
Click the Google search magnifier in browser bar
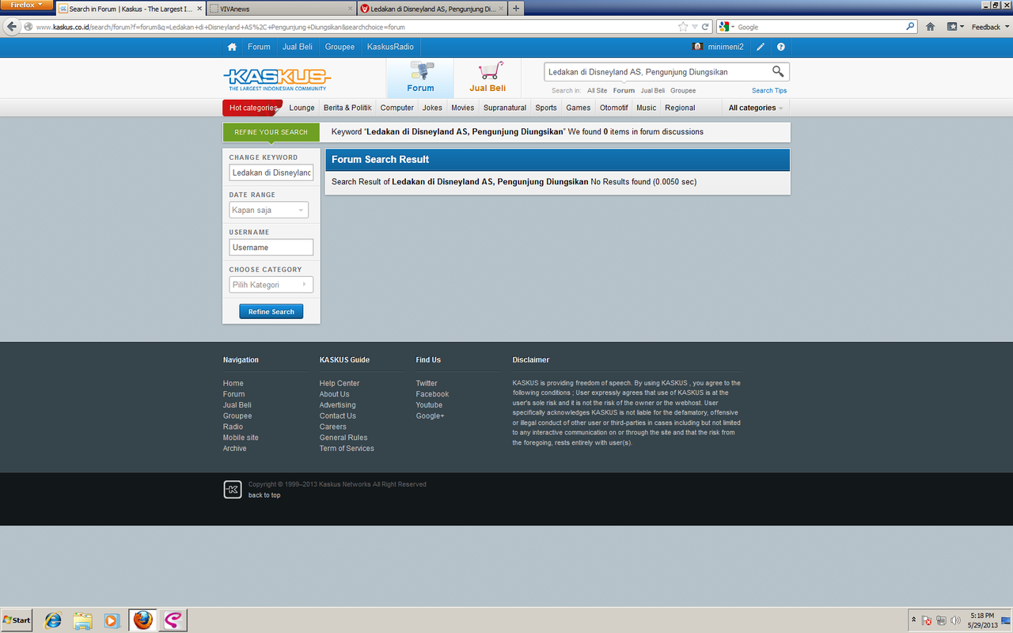pos(910,27)
